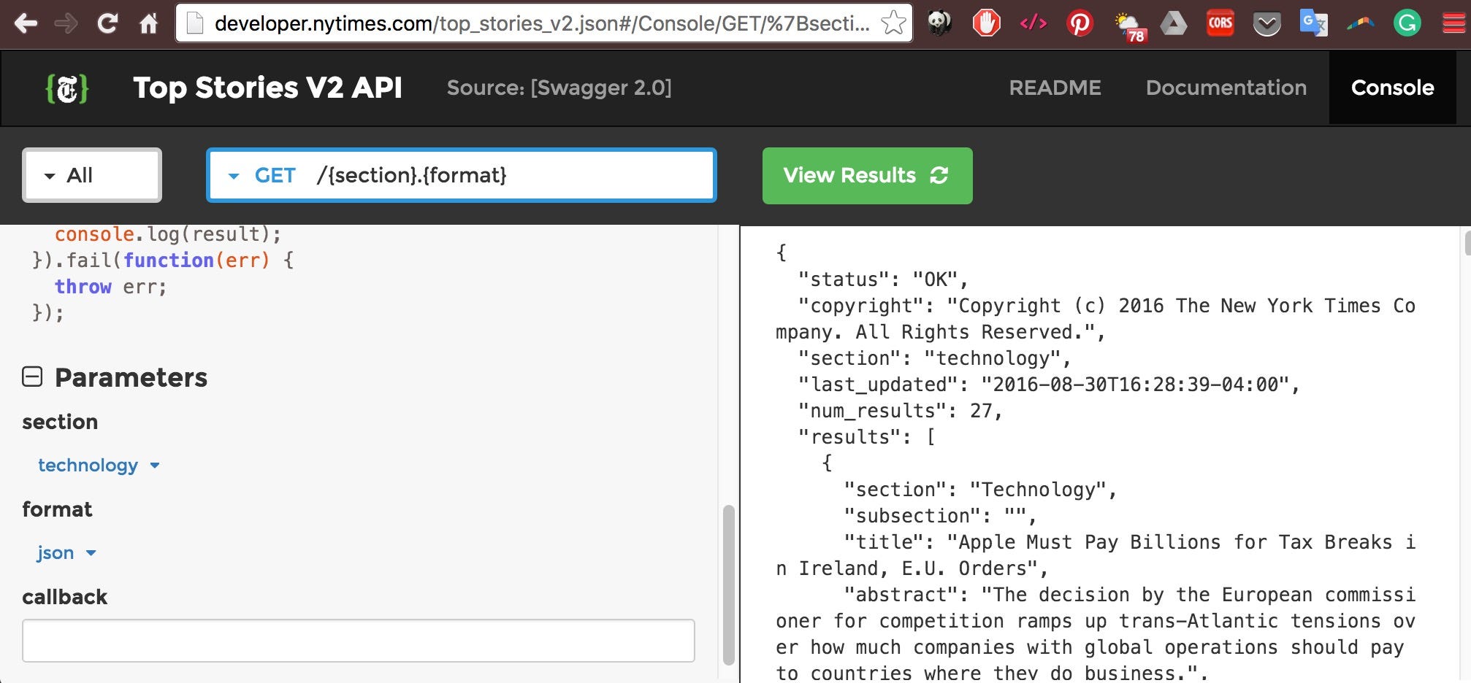The image size is (1471, 683).
Task: Open the Google Drive extension icon
Action: pos(1172,23)
